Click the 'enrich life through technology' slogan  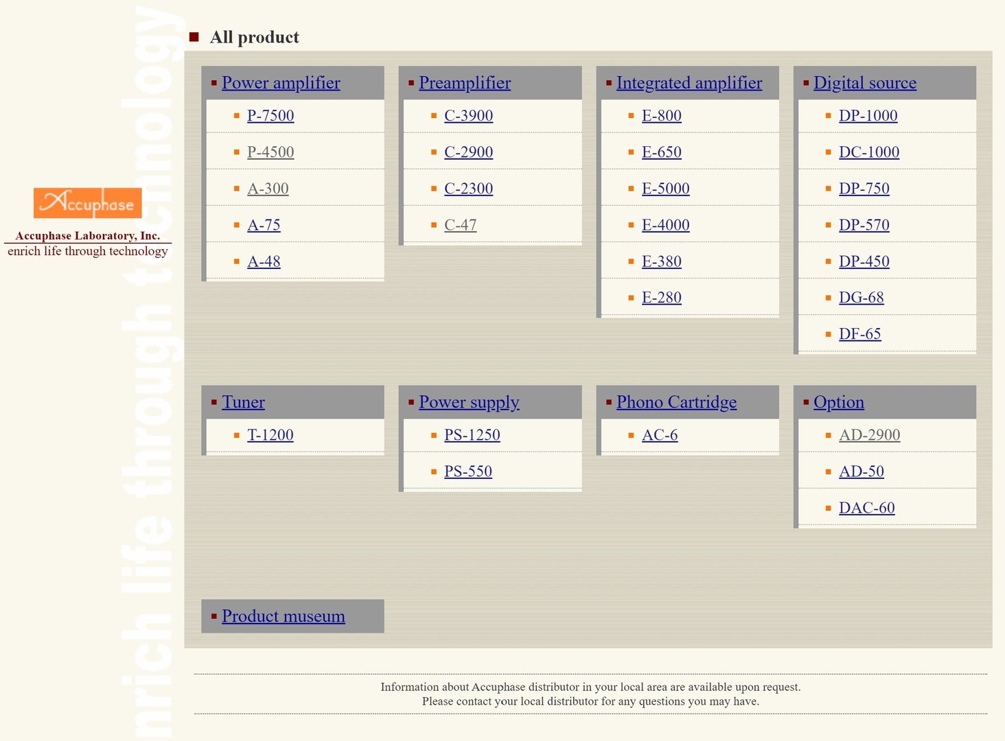coord(88,251)
